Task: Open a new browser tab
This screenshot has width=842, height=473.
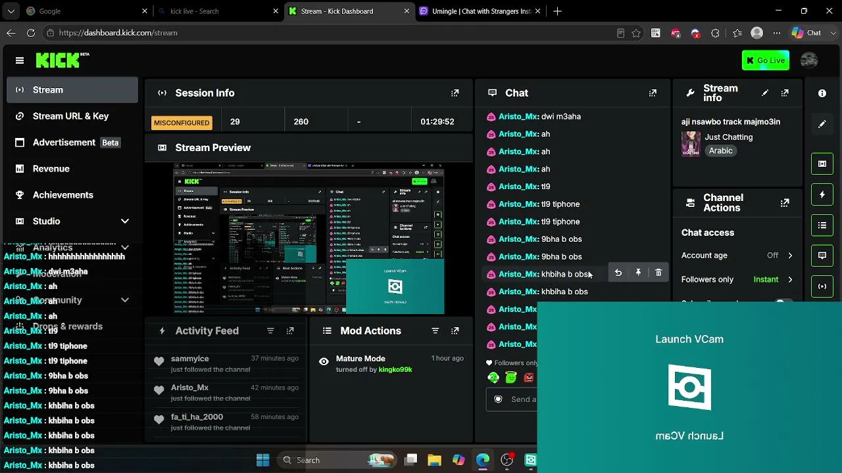Action: pos(557,11)
